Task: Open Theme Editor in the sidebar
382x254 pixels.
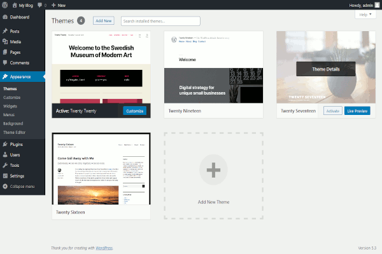Action: click(x=15, y=132)
